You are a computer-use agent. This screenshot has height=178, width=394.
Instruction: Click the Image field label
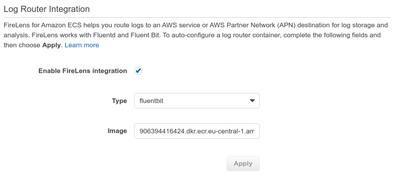click(117, 131)
